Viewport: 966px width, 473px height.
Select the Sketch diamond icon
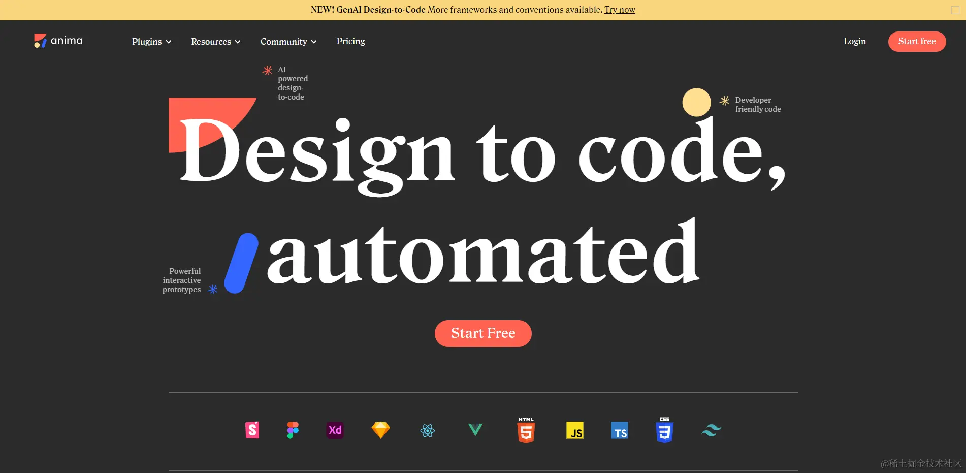(380, 430)
